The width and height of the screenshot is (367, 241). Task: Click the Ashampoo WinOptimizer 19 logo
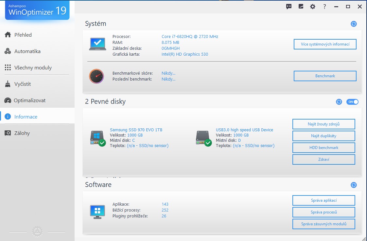[x=37, y=10]
